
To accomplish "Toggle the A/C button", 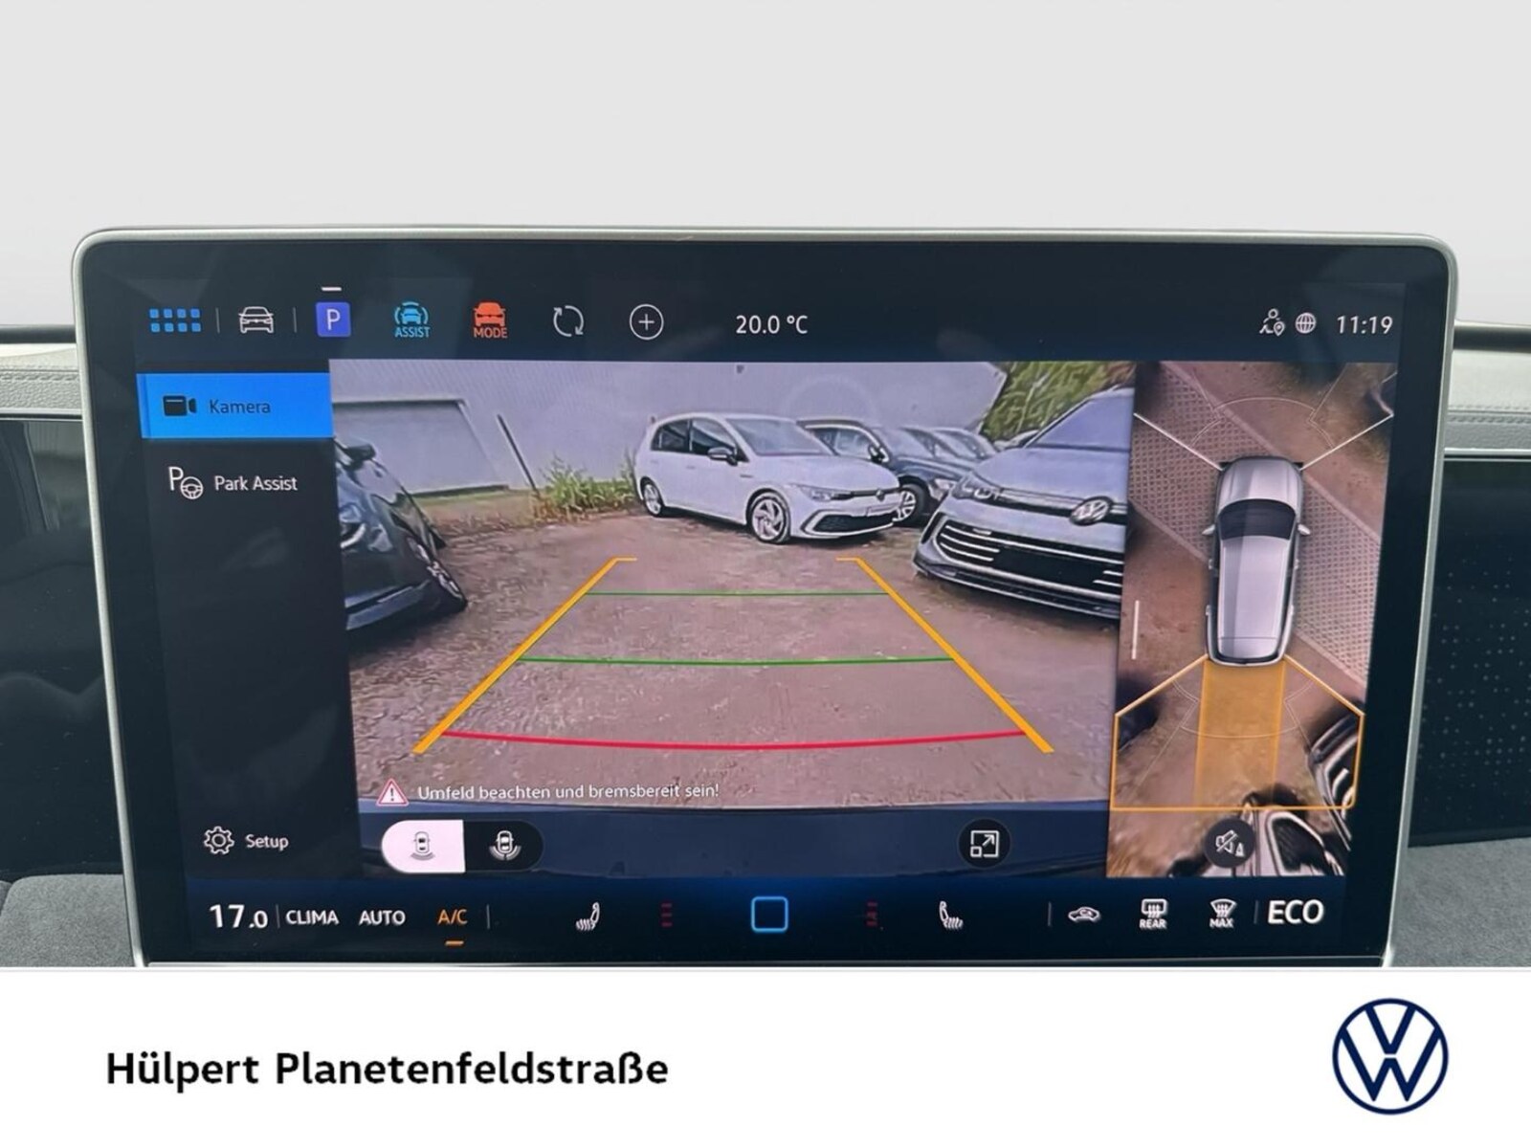I will tap(453, 916).
